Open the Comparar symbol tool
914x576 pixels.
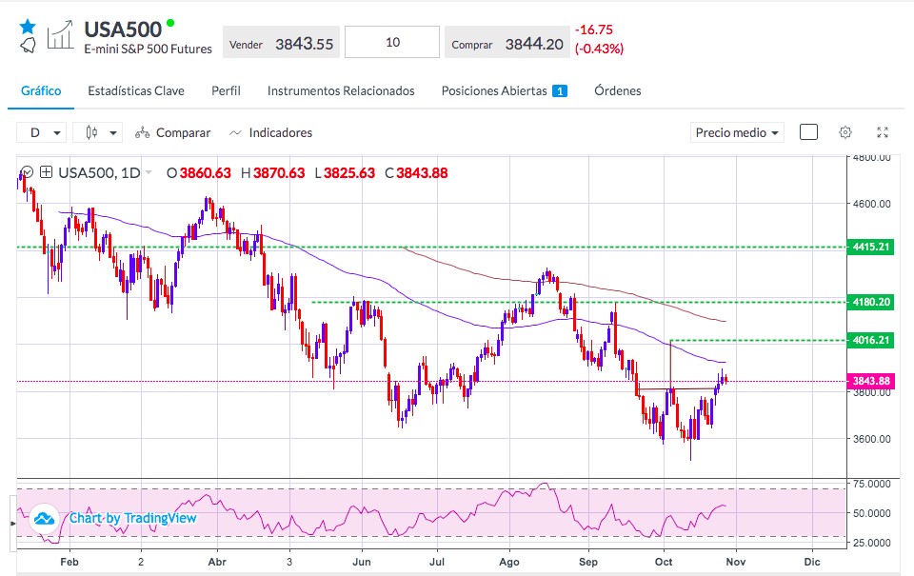click(172, 133)
